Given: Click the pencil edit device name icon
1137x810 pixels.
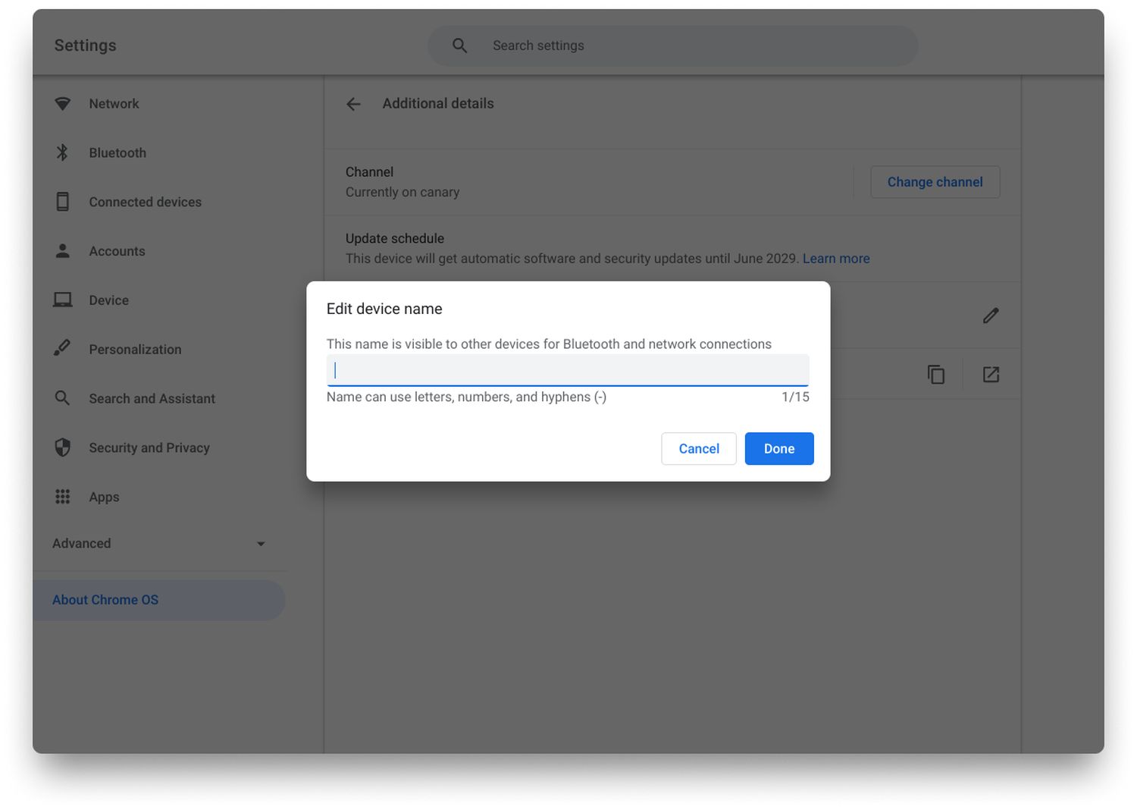Looking at the screenshot, I should [991, 316].
